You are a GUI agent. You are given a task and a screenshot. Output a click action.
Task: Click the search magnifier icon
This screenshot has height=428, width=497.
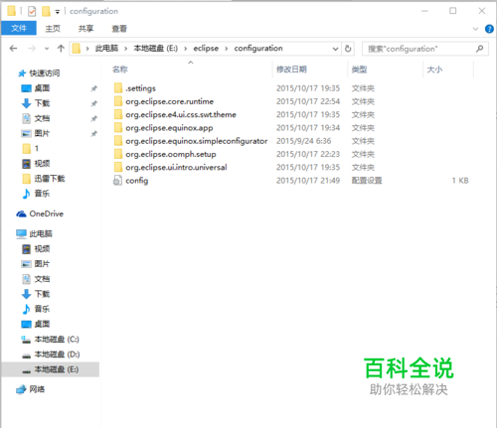pyautogui.click(x=479, y=49)
